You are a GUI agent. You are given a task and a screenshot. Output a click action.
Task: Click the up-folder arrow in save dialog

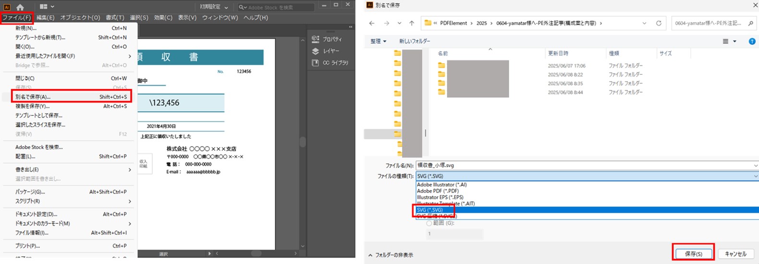click(411, 23)
